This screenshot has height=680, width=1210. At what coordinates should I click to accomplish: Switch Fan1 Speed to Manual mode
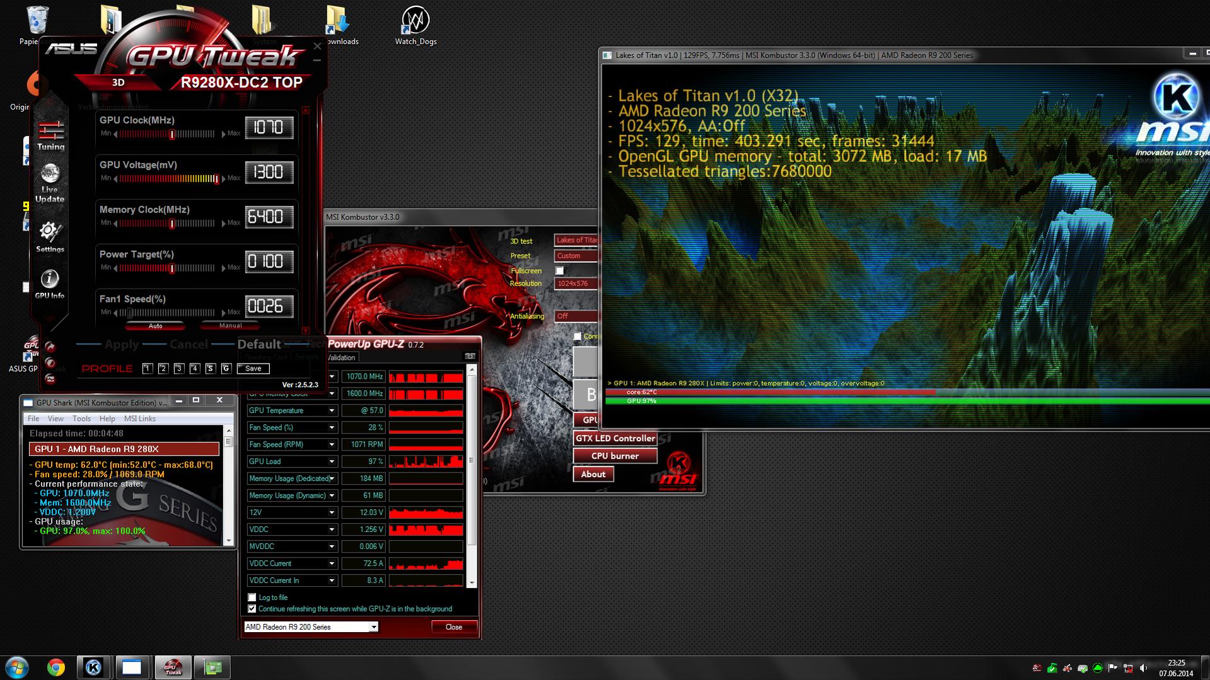230,326
